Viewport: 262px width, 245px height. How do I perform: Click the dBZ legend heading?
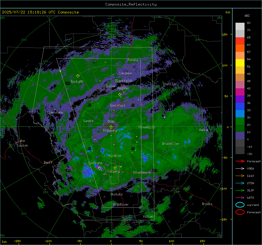coord(247,15)
